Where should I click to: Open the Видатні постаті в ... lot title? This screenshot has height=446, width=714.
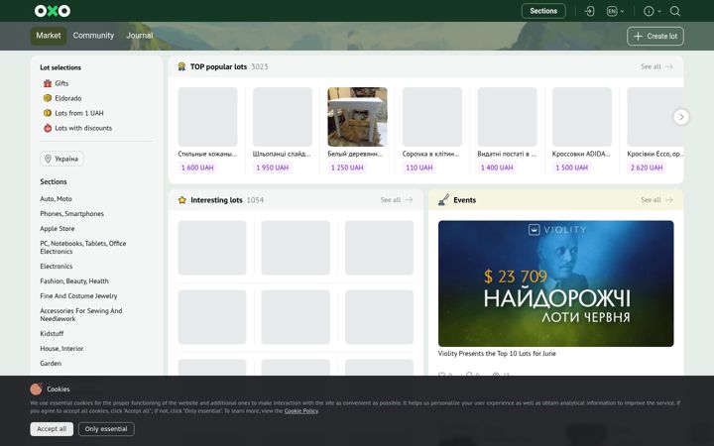tap(507, 155)
